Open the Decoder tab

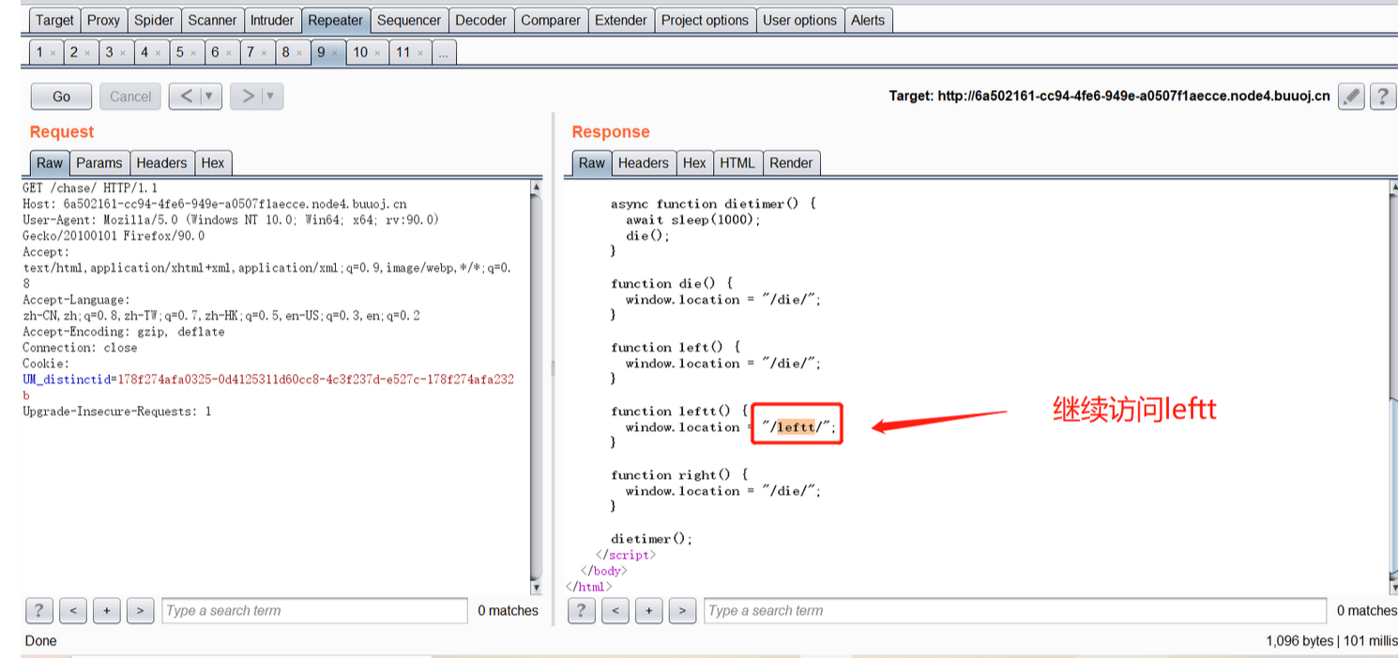tap(480, 20)
